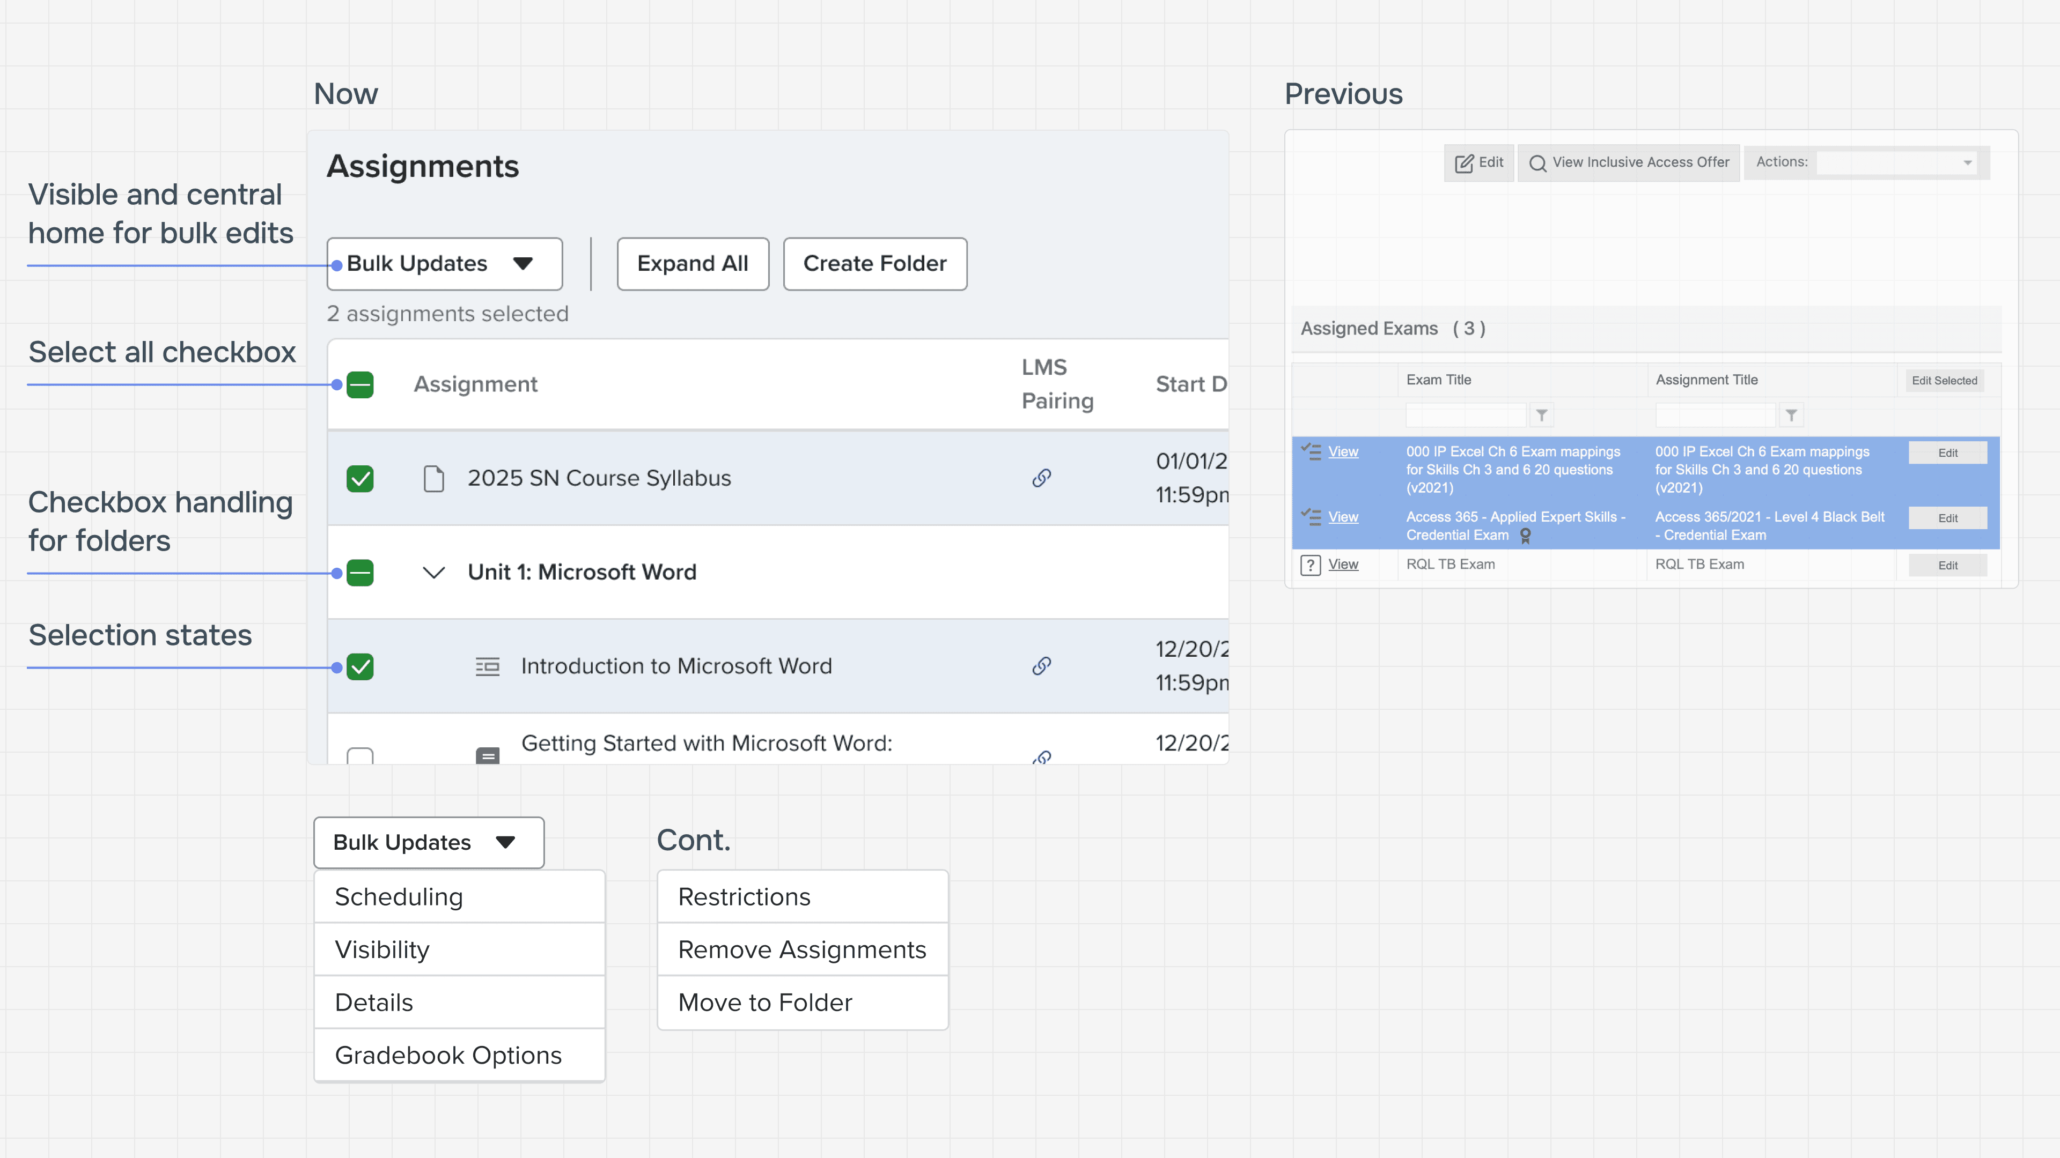Image resolution: width=2060 pixels, height=1158 pixels.
Task: Toggle the select all assignments checkbox
Action: coord(360,384)
